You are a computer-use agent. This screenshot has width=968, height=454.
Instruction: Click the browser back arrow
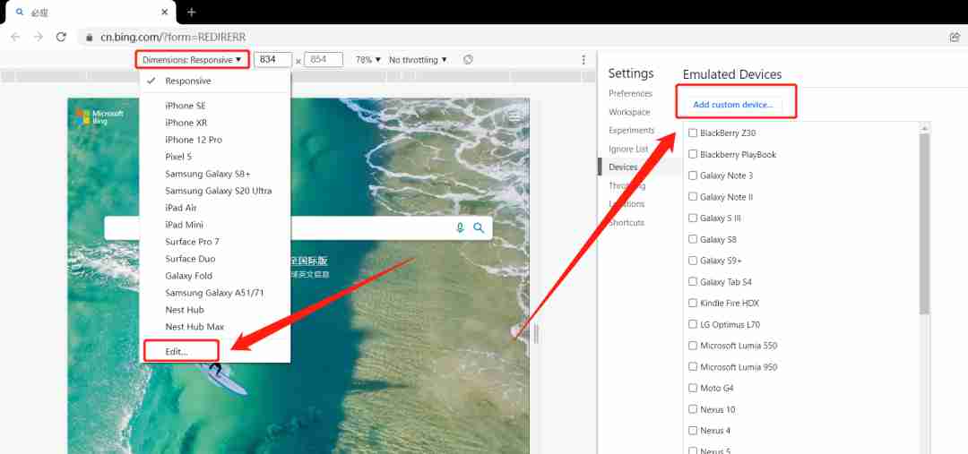(15, 37)
